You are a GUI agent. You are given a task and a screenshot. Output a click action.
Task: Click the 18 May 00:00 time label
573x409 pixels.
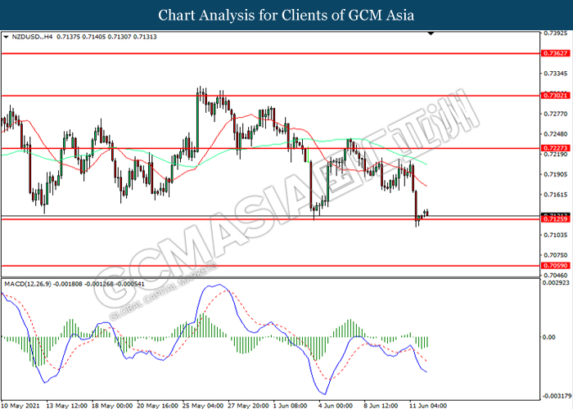point(112,406)
